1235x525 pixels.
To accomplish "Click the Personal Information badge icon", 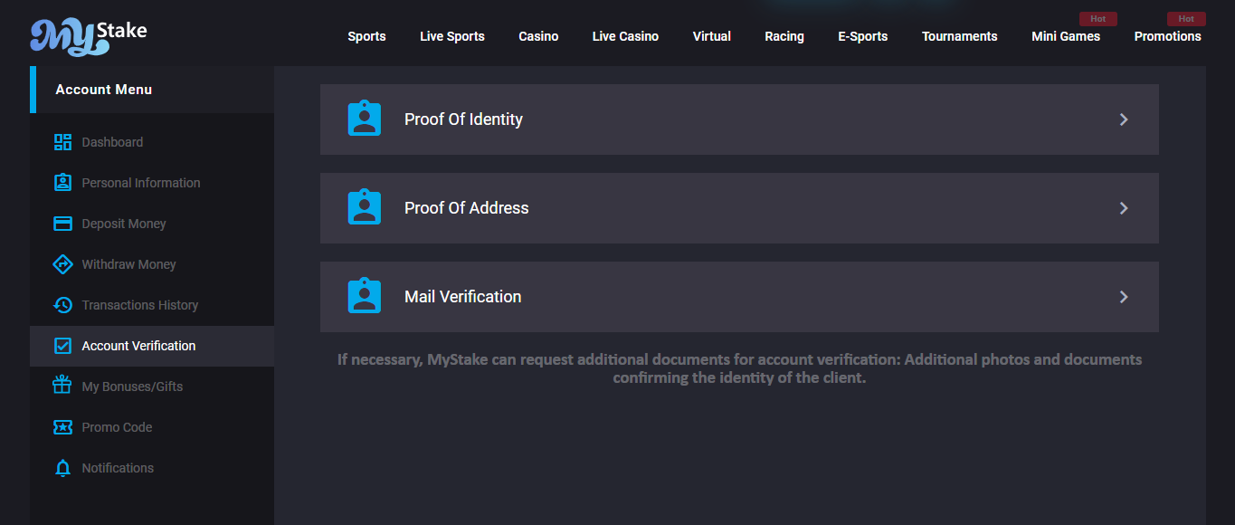I will tap(62, 183).
